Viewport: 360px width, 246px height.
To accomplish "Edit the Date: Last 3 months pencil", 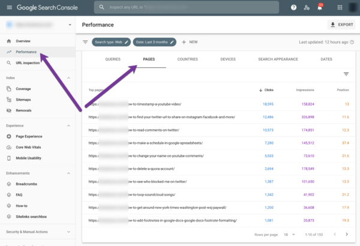I will coord(172,42).
